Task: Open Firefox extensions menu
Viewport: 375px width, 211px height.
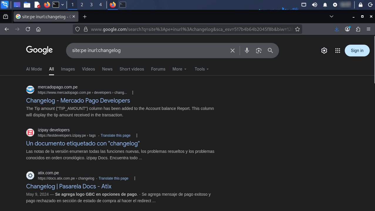Action: pyautogui.click(x=358, y=29)
